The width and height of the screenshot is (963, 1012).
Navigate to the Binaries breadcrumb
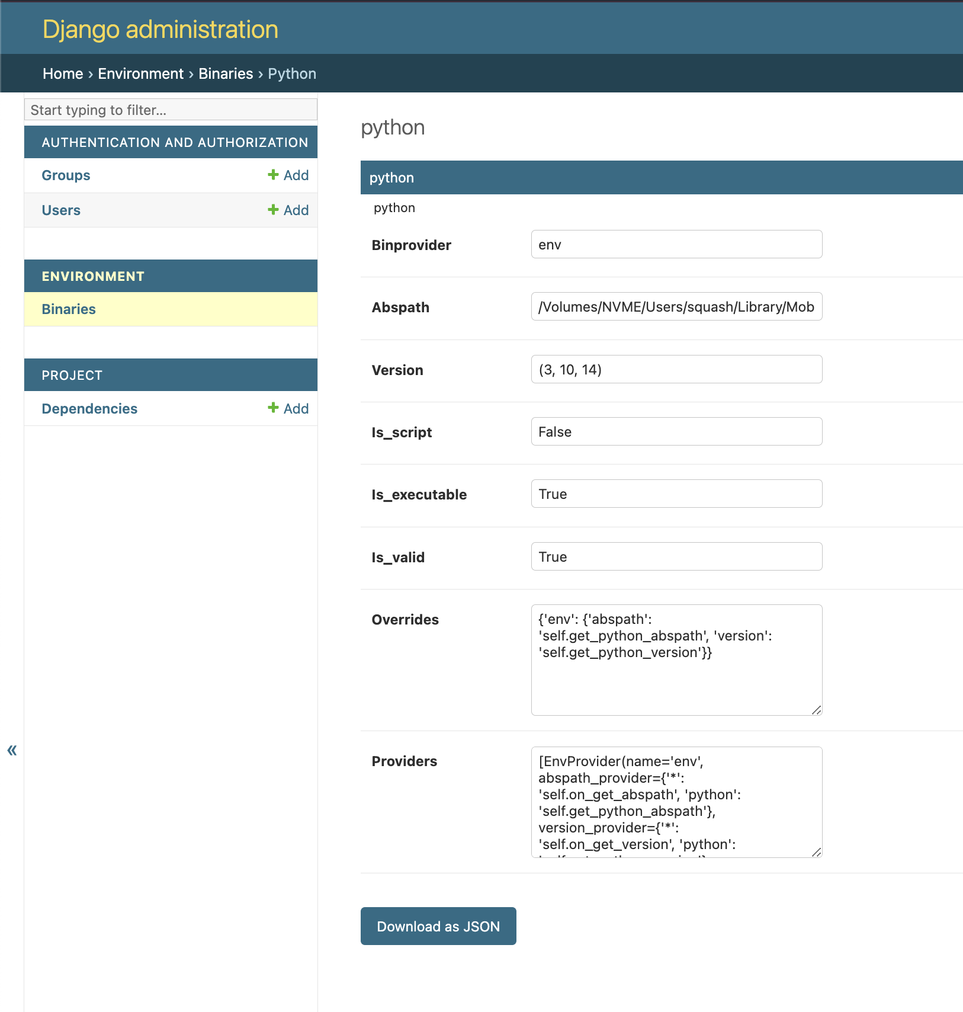click(x=226, y=73)
